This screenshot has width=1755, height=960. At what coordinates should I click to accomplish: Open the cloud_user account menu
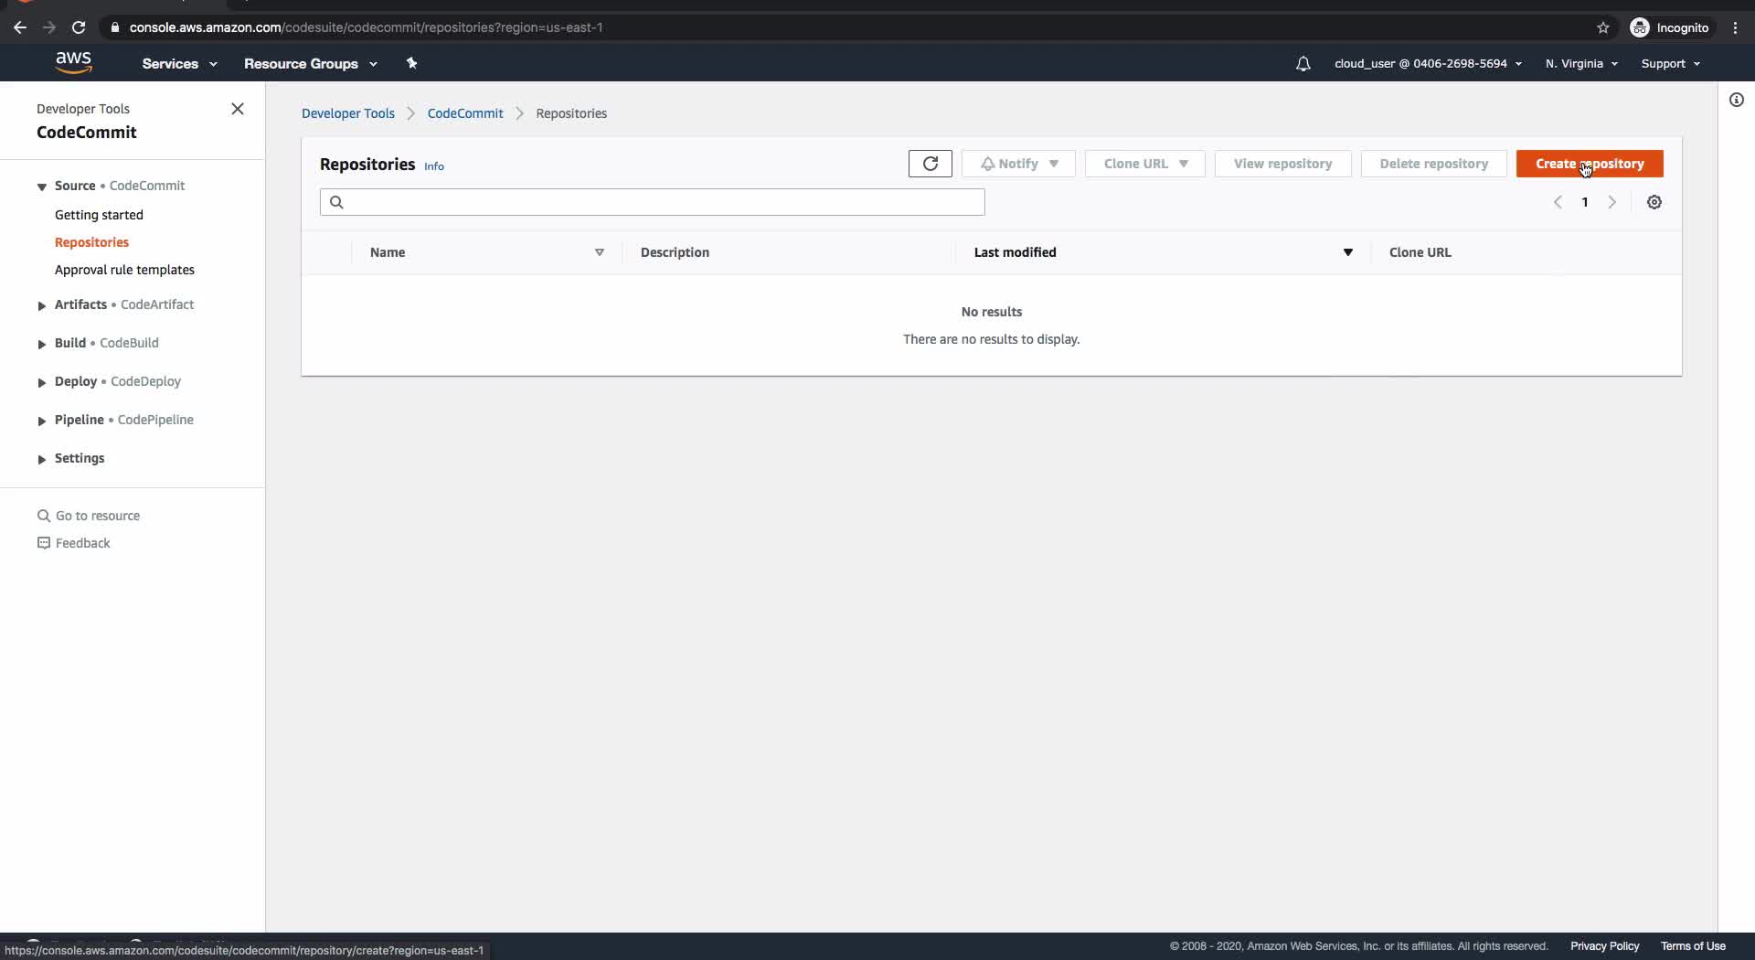1428,63
